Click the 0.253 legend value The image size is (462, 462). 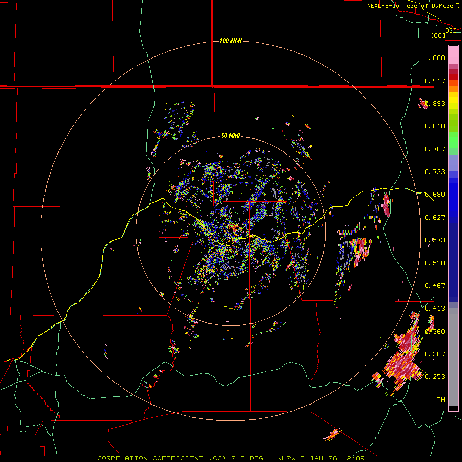point(435,377)
